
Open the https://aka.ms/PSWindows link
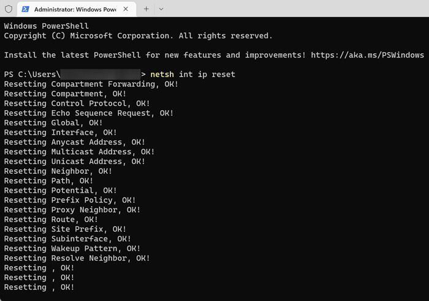[x=368, y=55]
